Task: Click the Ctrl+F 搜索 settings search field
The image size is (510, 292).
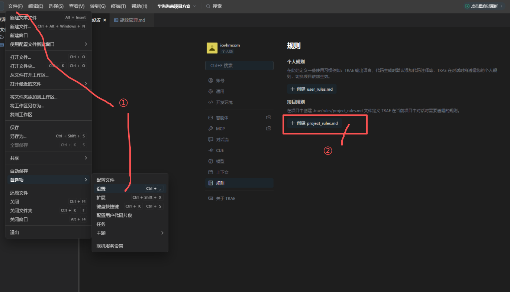Action: pyautogui.click(x=239, y=66)
